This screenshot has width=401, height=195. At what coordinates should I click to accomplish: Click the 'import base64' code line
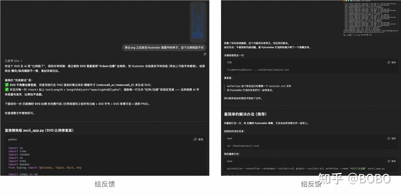[19, 164]
